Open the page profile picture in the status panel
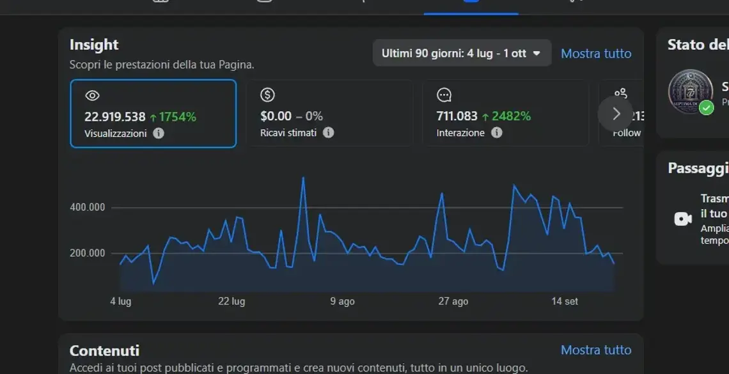This screenshot has width=729, height=374. [691, 91]
